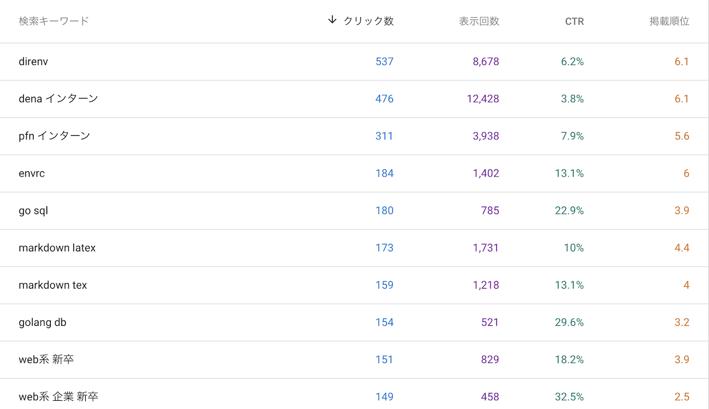Select the dena インターン keyword row

tap(58, 99)
